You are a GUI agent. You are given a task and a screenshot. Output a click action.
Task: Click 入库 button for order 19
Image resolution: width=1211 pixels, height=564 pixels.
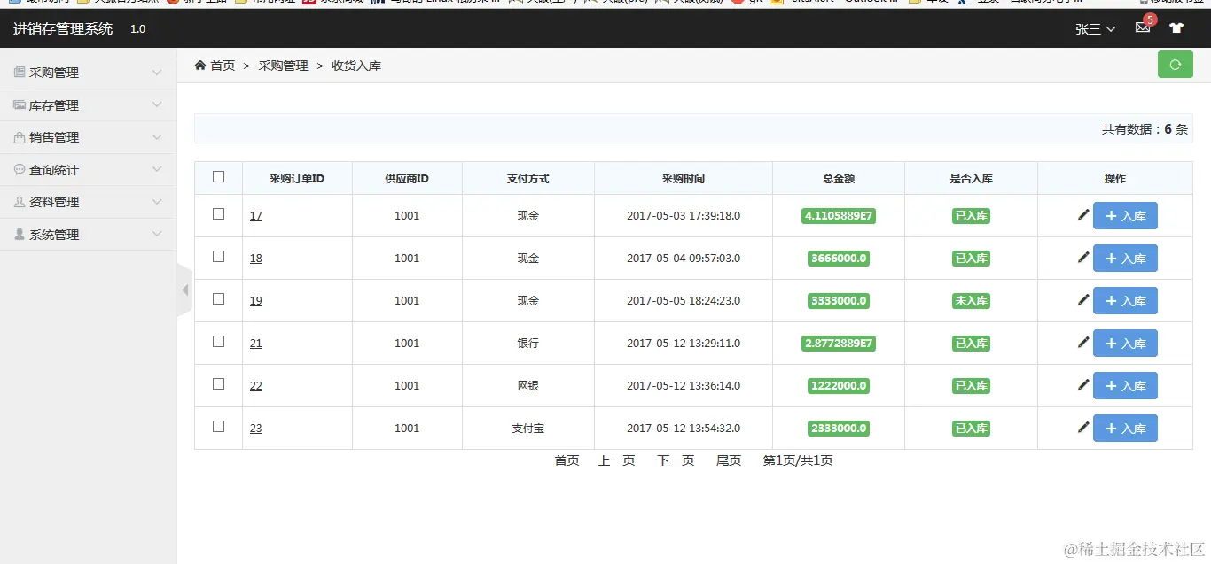click(x=1125, y=300)
